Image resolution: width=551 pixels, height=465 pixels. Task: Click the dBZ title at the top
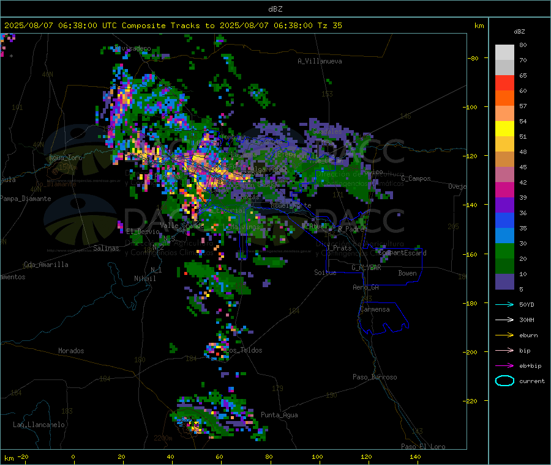point(275,9)
